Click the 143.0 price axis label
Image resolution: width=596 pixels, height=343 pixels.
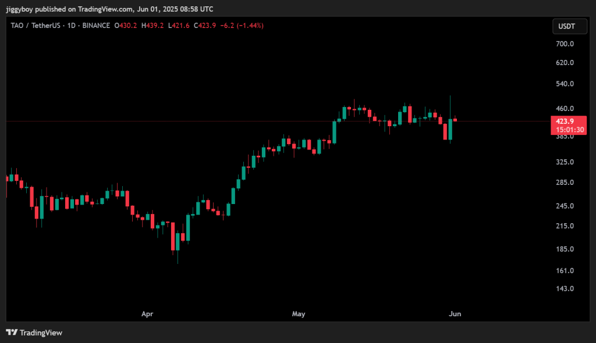point(565,289)
